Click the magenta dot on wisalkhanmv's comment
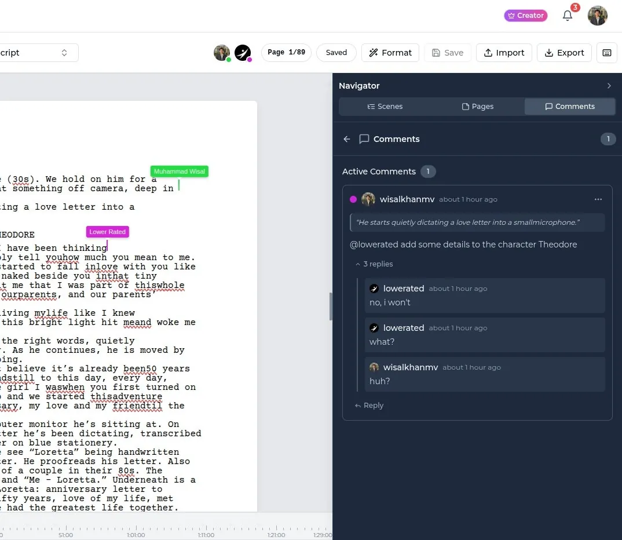 (x=353, y=199)
